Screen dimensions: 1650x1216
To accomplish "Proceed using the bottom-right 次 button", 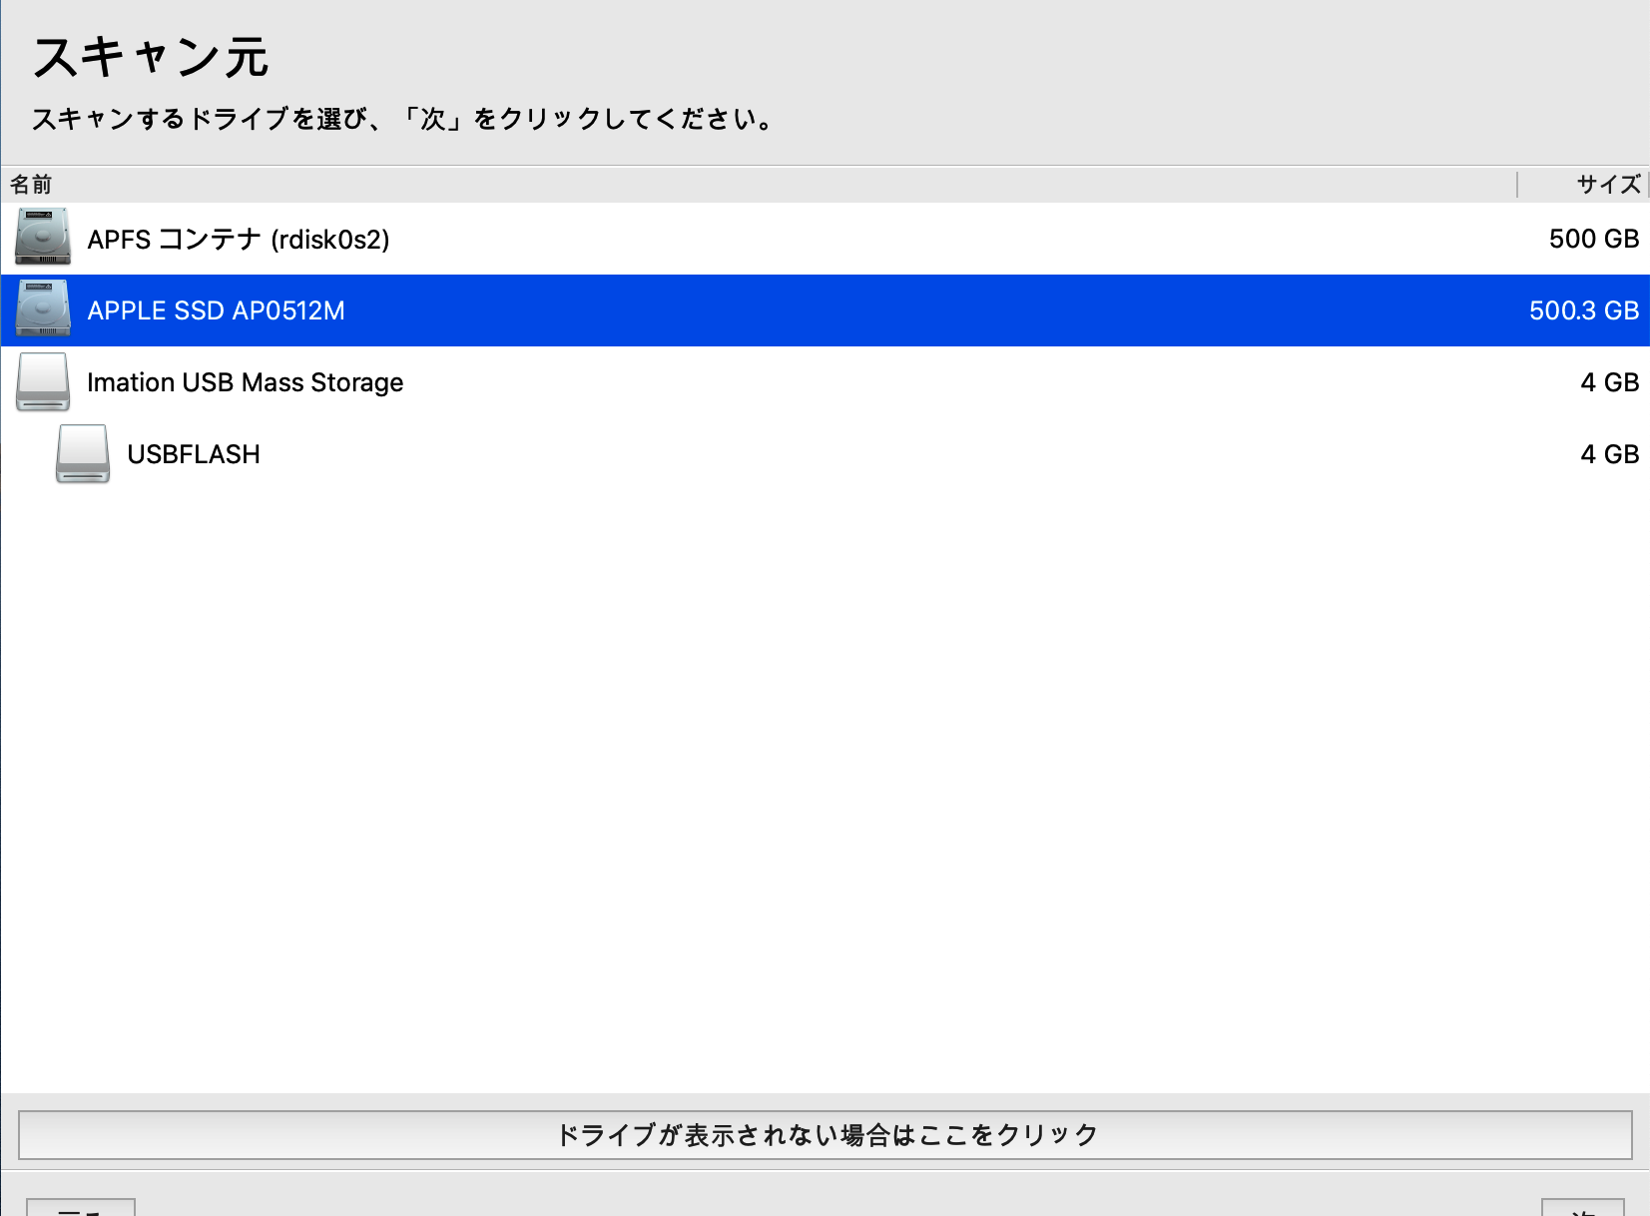I will [1582, 1207].
